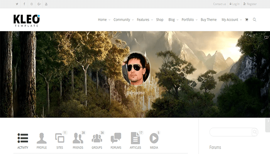Click the Log In link
This screenshot has width=270, height=154.
coord(235,4)
